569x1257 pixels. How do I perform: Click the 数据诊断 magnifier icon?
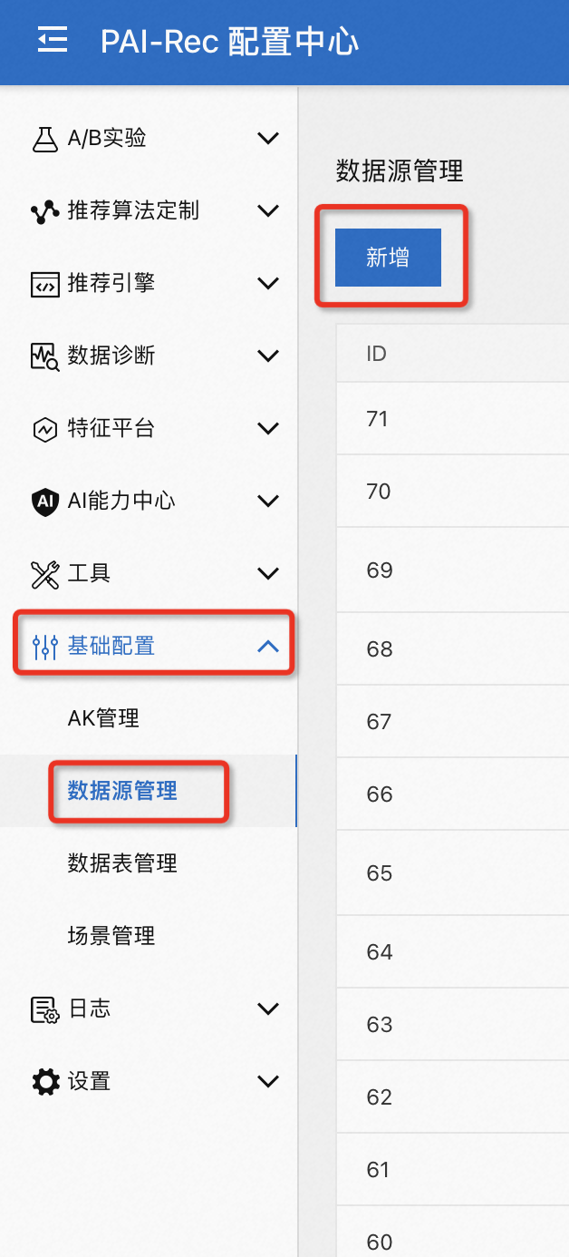click(45, 356)
